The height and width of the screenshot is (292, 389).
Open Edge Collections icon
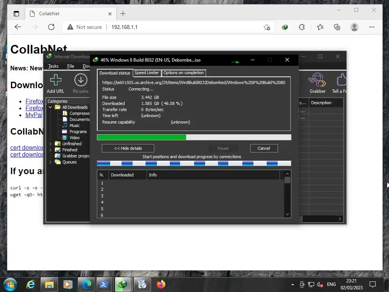pos(337,27)
